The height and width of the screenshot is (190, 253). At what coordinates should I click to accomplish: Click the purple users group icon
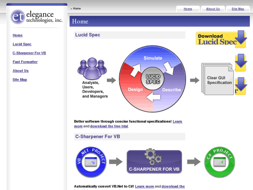[92, 69]
